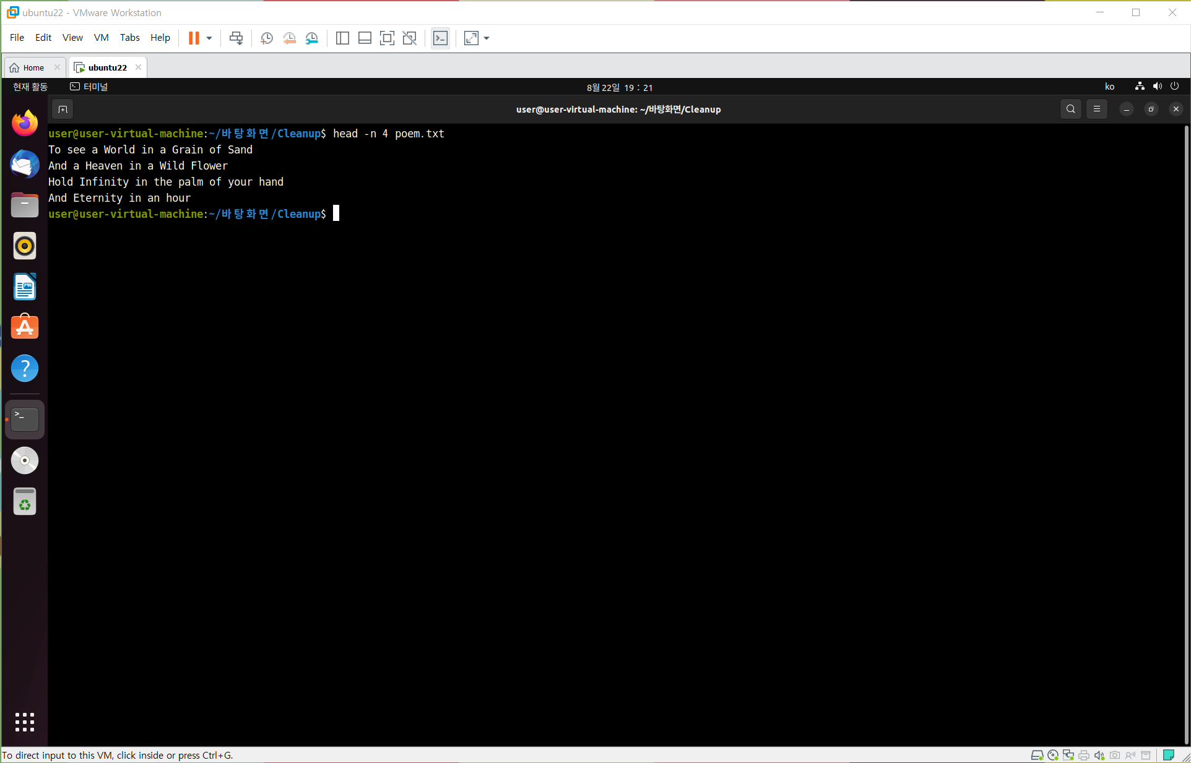Open the terminal hamburger menu
The width and height of the screenshot is (1191, 763).
1096,110
